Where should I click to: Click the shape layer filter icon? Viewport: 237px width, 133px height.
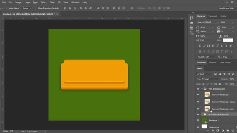(x=229, y=74)
